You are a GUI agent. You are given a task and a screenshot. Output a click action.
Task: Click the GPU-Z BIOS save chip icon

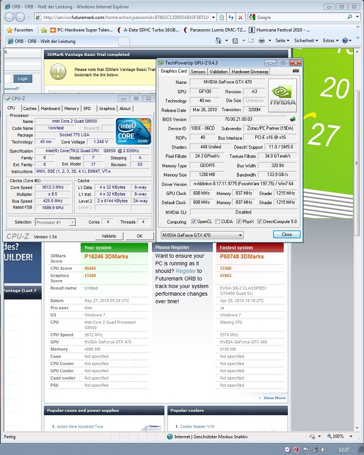click(293, 119)
